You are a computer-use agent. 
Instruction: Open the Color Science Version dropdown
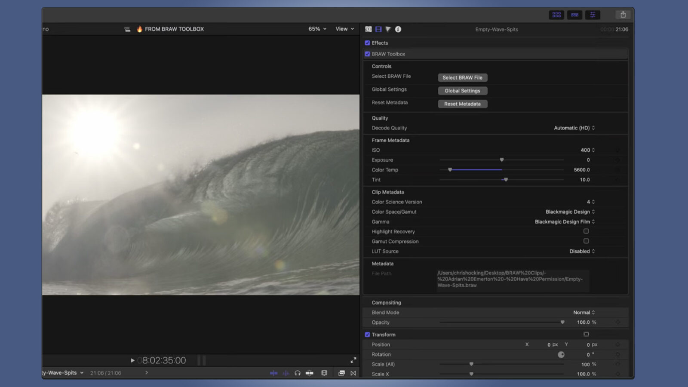point(591,202)
